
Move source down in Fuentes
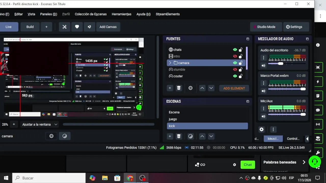[211, 88]
